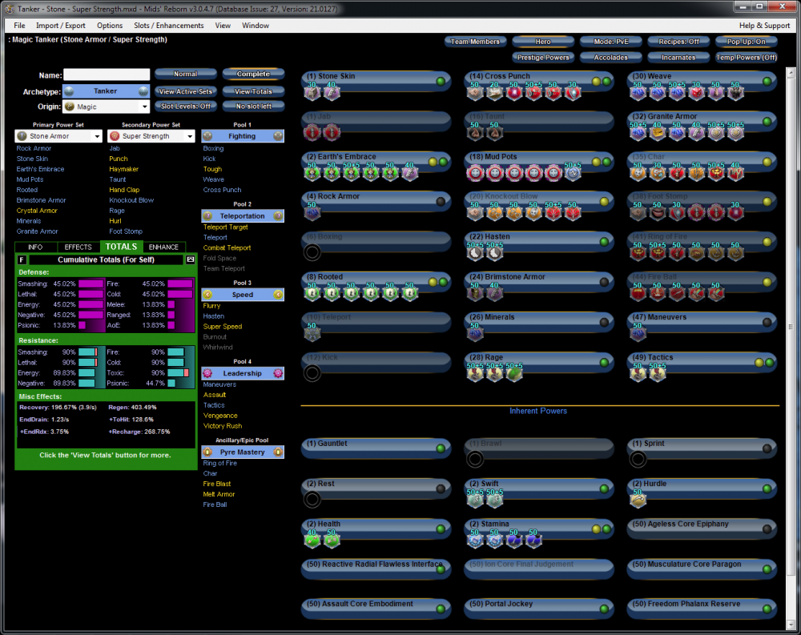Toggle the dark indicator on Rock Armor

[x=441, y=202]
